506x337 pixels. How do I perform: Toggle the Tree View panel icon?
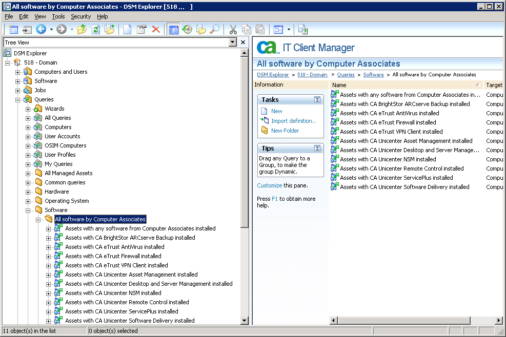click(x=173, y=29)
